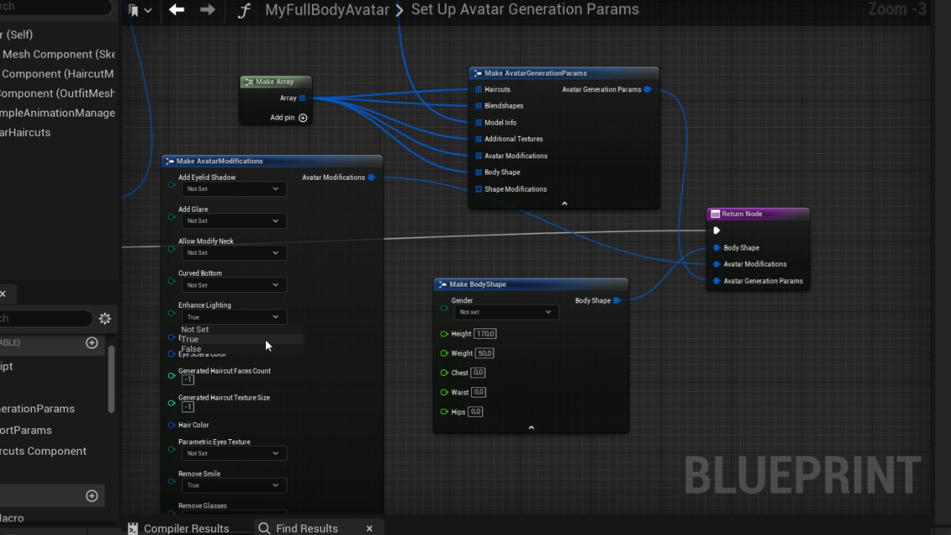Open the settings gear in My Blueprint panel
Screen dimensions: 951x535
[105, 318]
